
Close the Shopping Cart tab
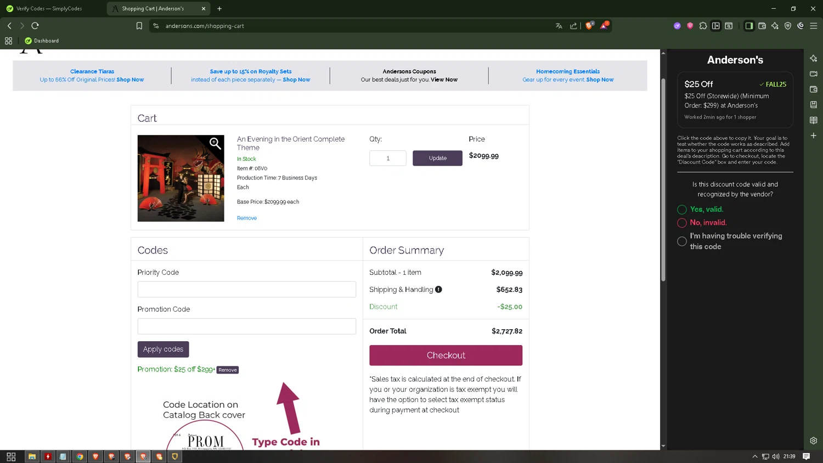[x=204, y=9]
